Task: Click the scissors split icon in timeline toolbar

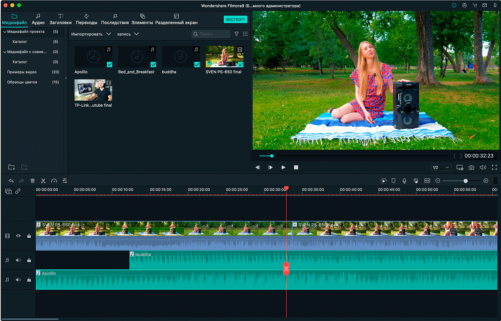Action: (x=43, y=181)
